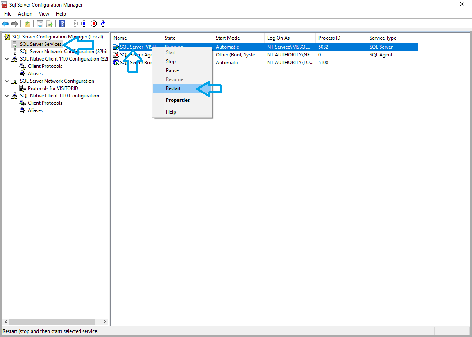Click the Restart Service toolbar icon
Screen dimensions: 472x337
[103, 24]
